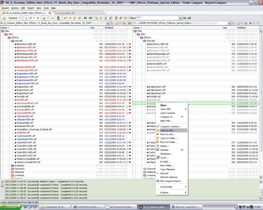263x210 pixels.
Task: Open LA PATRULLA AZUL taskbar button
Action: (87, 207)
